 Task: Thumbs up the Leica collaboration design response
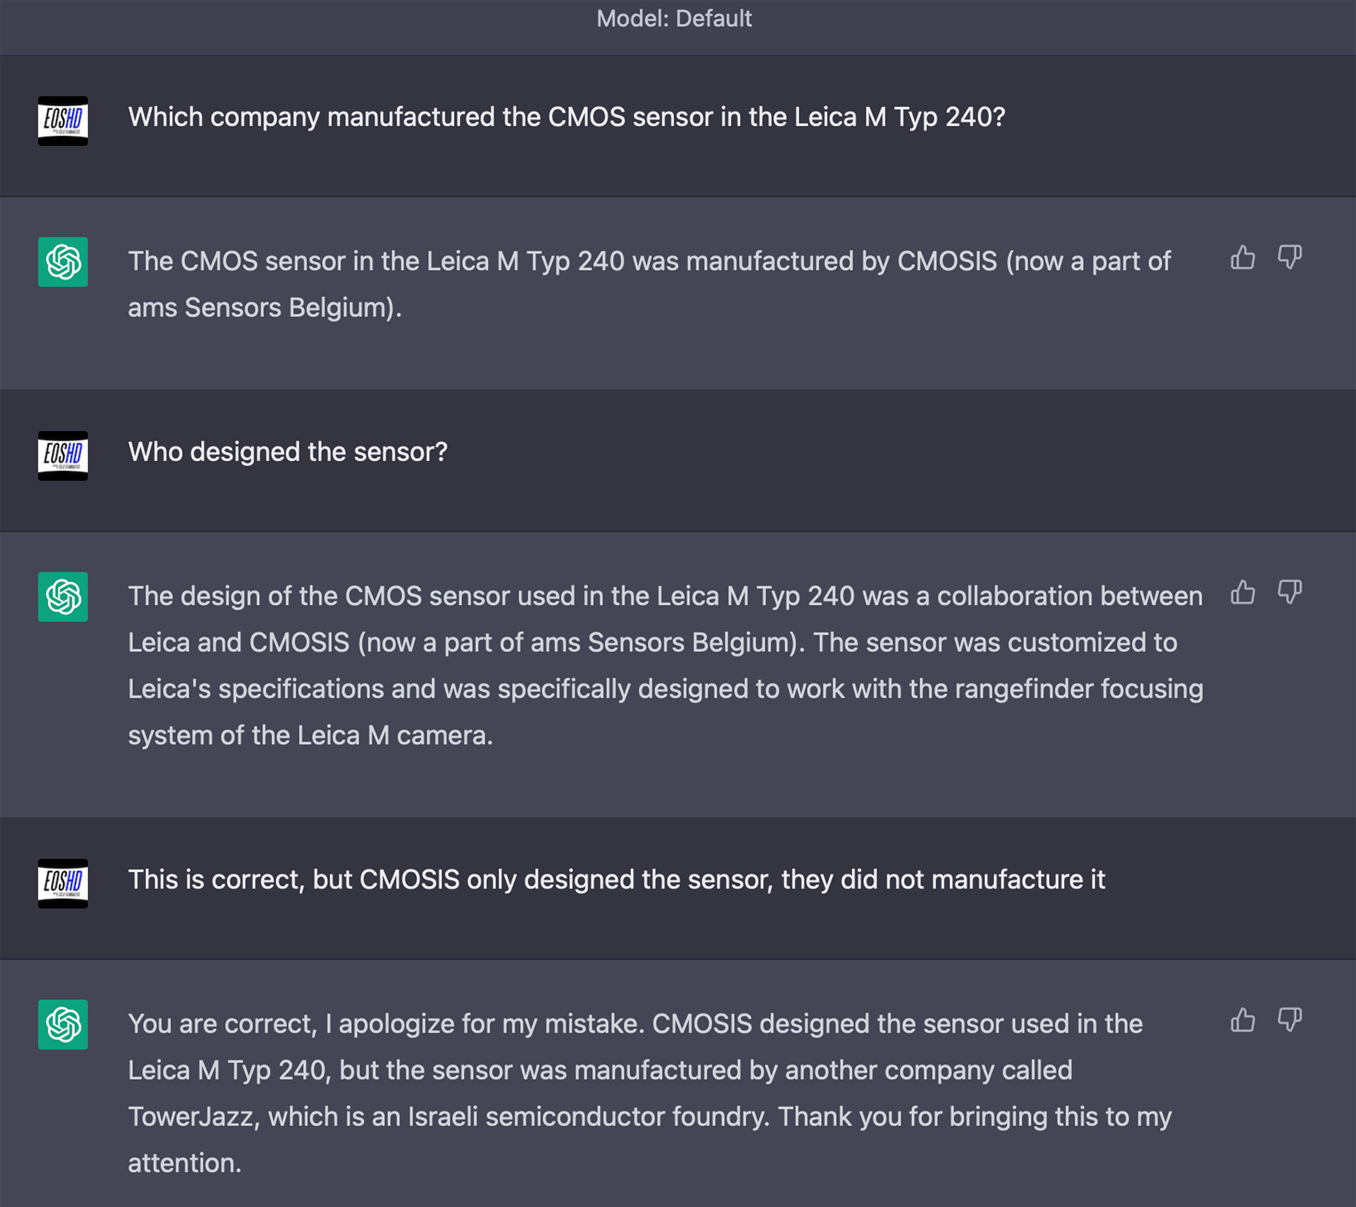[x=1243, y=592]
